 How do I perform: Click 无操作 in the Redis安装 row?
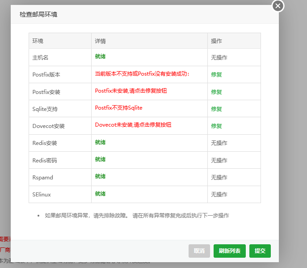point(219,143)
